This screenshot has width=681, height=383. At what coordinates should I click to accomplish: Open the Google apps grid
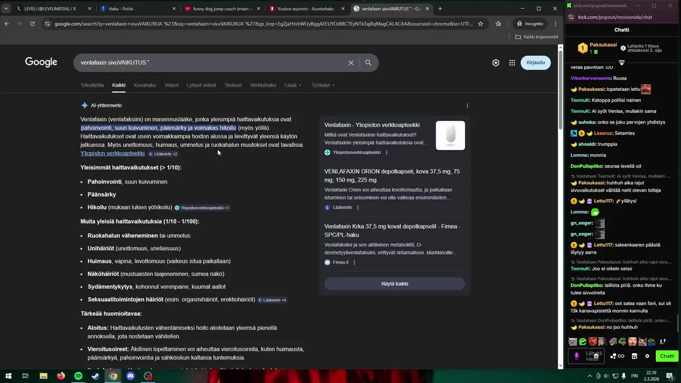pyautogui.click(x=512, y=63)
